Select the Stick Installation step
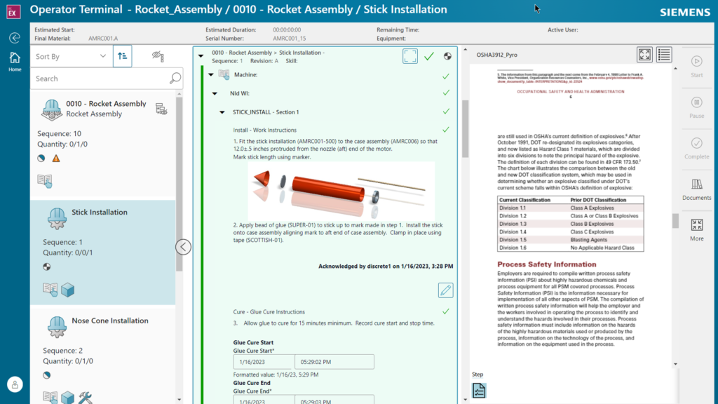This screenshot has width=718, height=404. click(103, 252)
